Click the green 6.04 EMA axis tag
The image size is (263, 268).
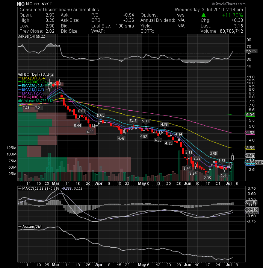pos(250,115)
